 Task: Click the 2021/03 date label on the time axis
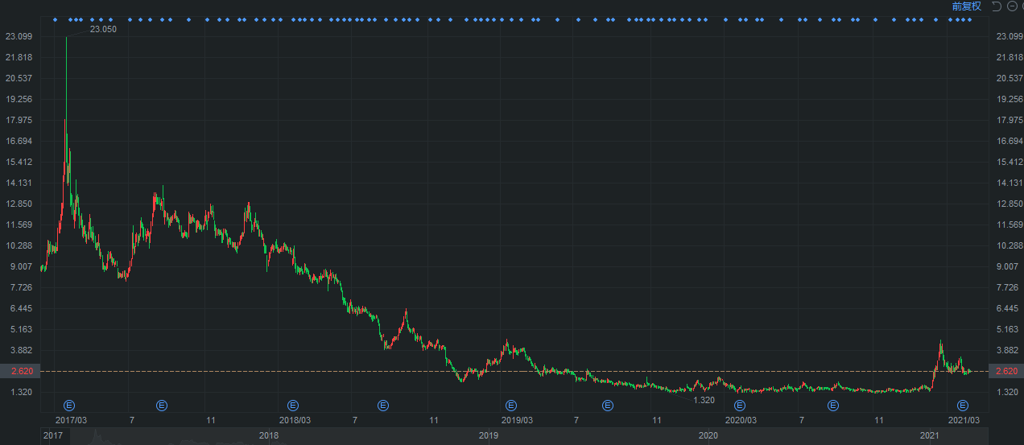[x=963, y=420]
